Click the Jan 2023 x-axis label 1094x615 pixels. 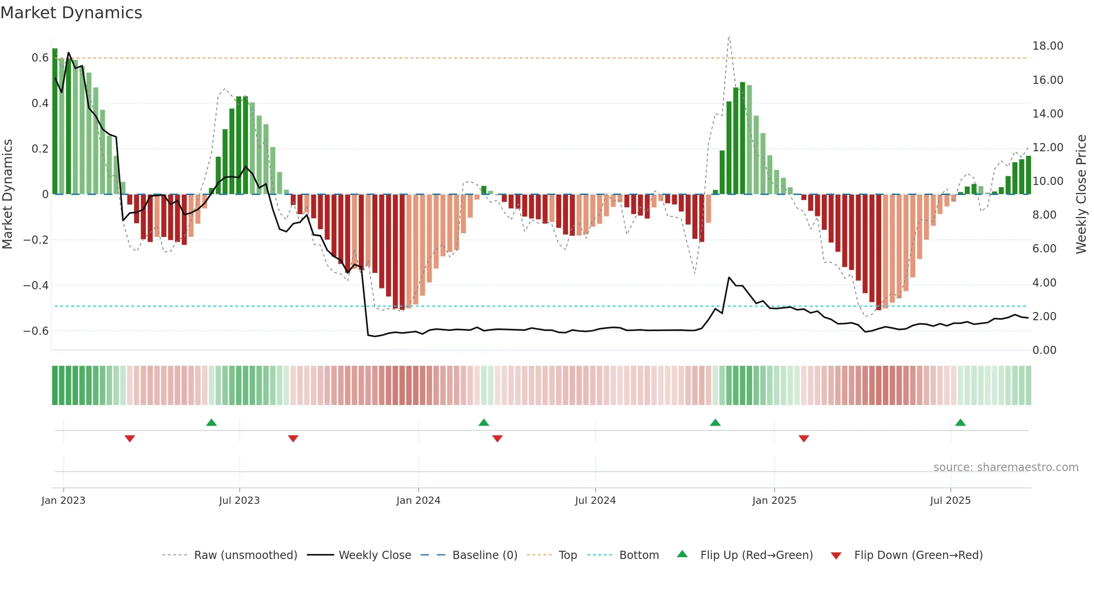pyautogui.click(x=63, y=500)
